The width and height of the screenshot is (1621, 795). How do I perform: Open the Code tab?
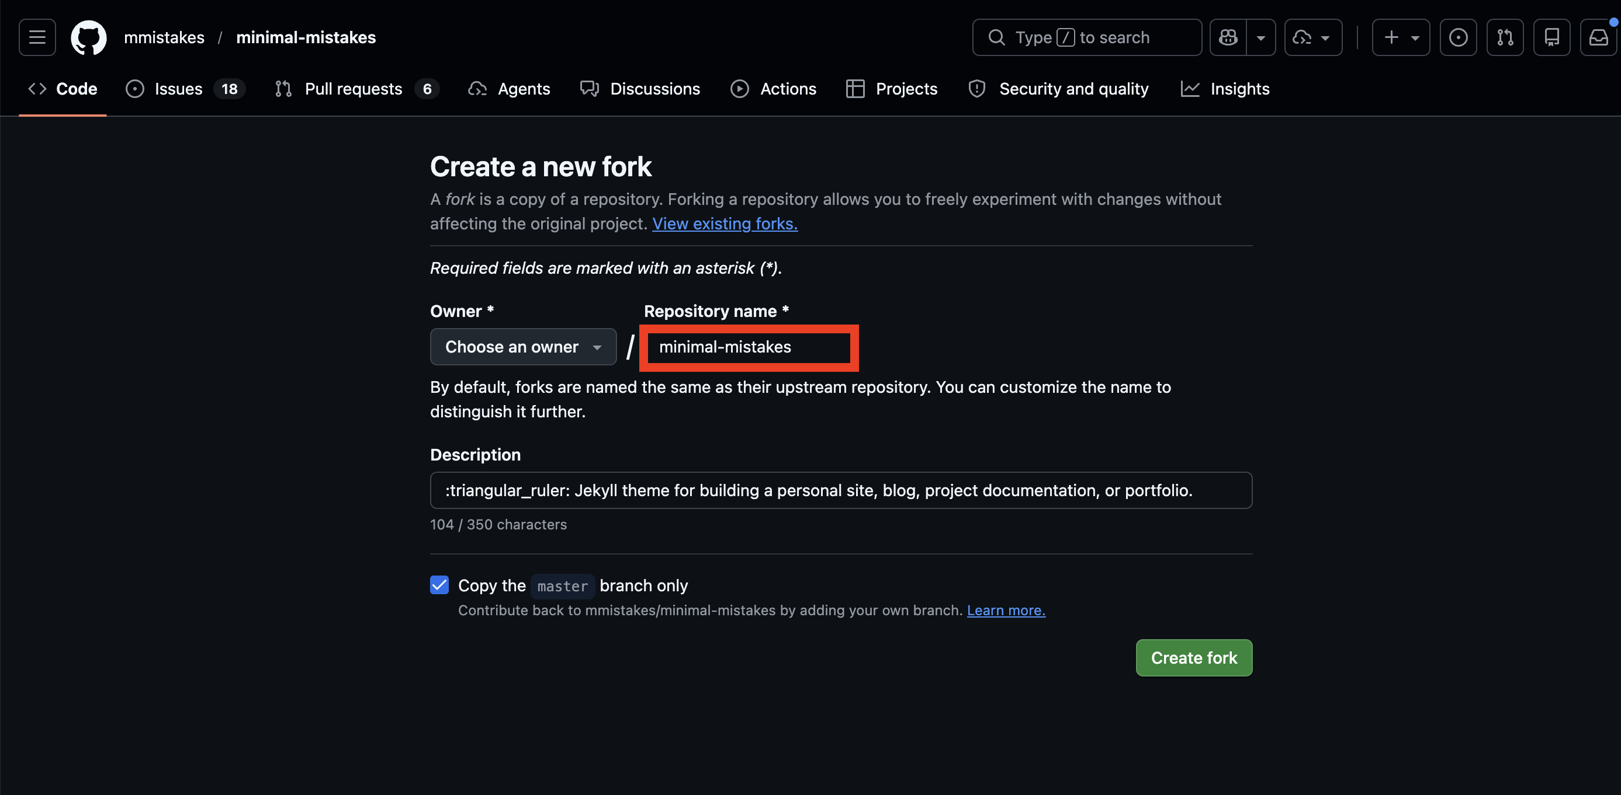click(x=63, y=89)
